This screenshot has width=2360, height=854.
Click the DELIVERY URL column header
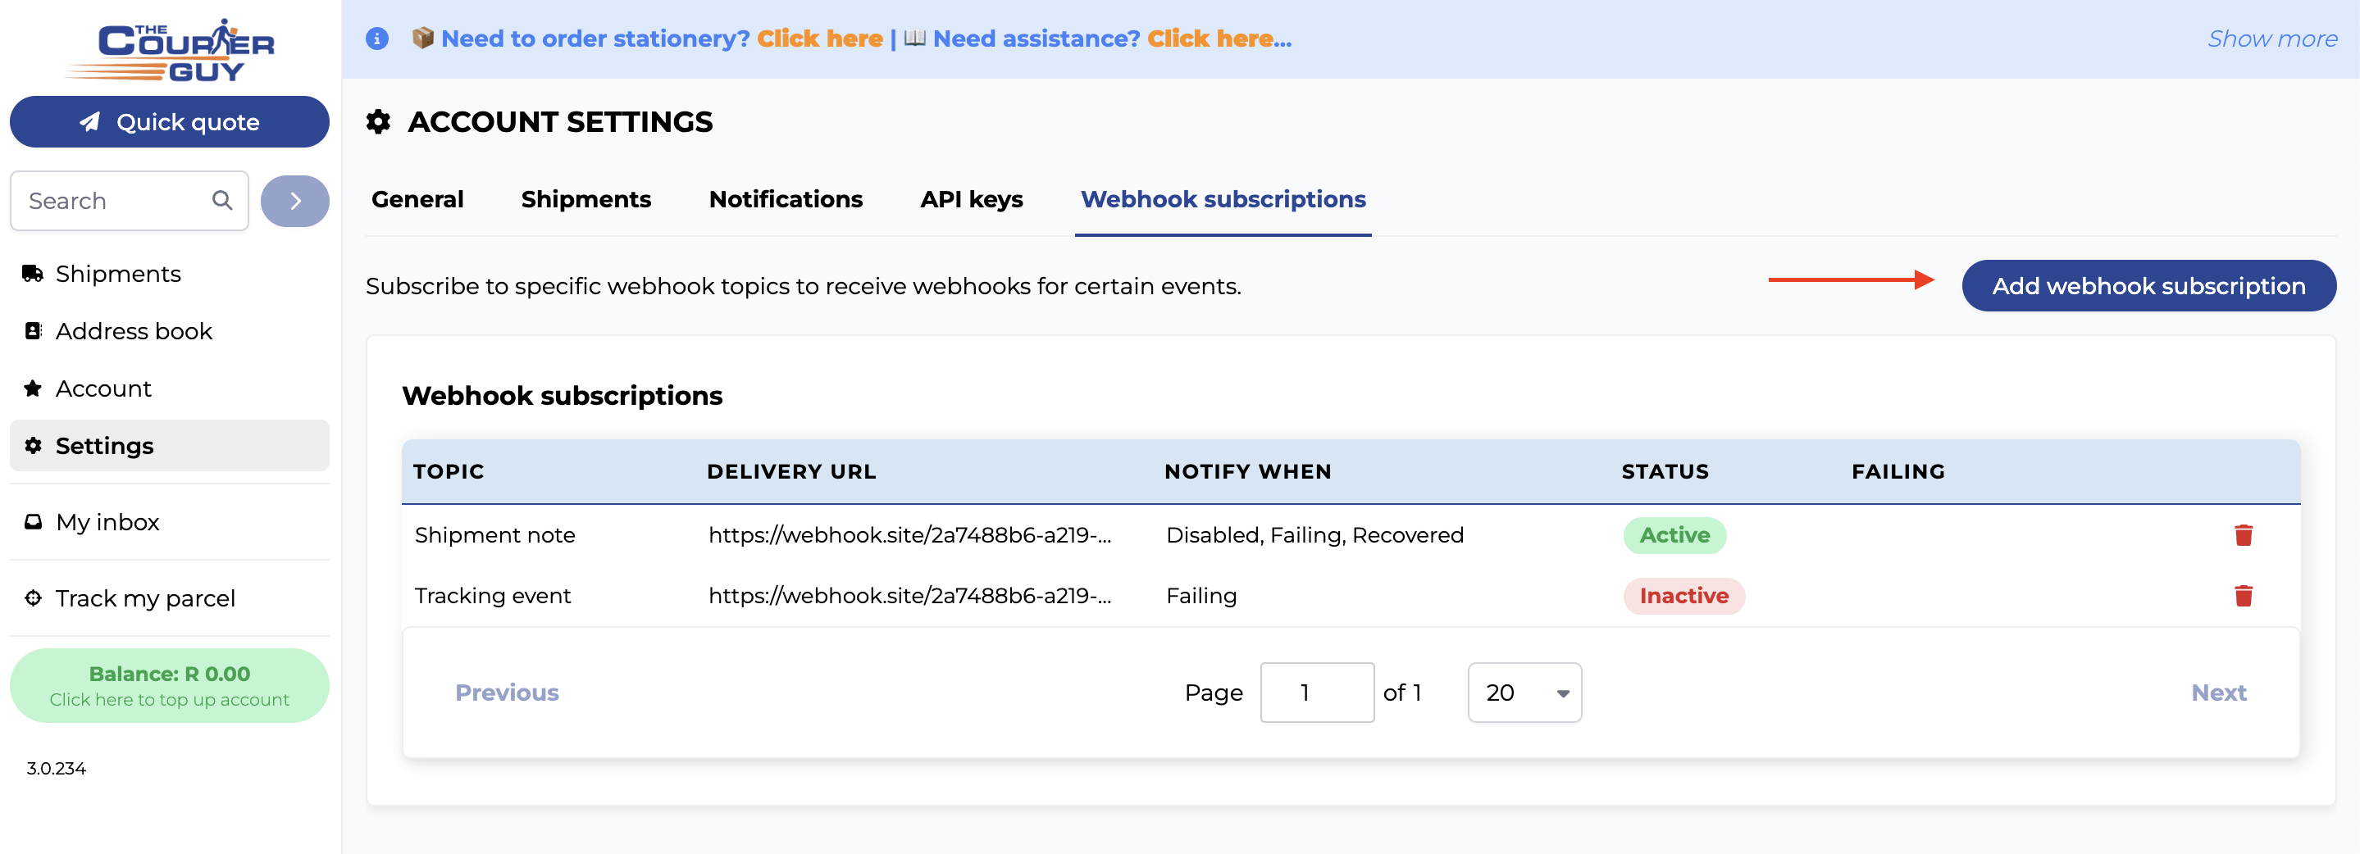[791, 471]
